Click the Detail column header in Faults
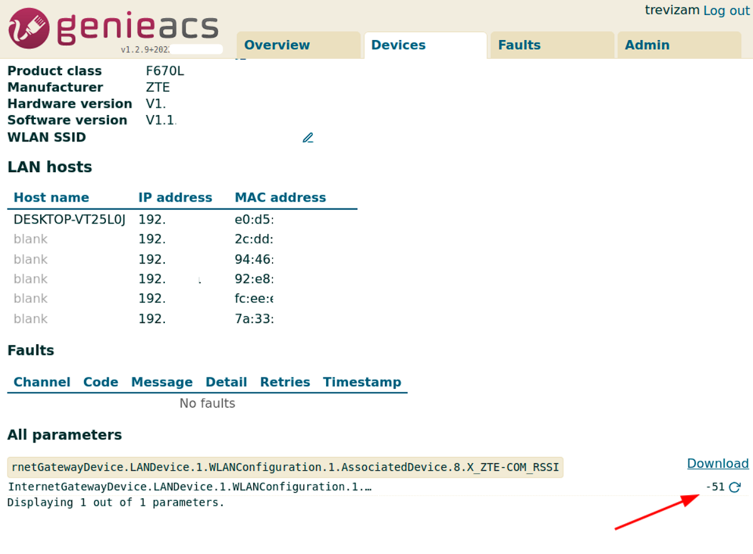The width and height of the screenshot is (753, 554). (x=226, y=382)
